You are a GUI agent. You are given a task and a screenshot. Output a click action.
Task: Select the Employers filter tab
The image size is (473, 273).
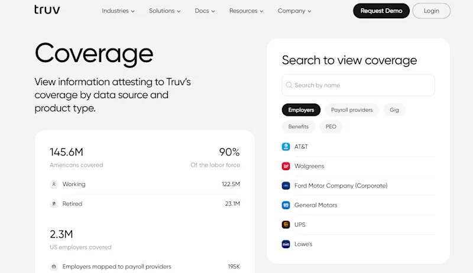[x=301, y=110]
